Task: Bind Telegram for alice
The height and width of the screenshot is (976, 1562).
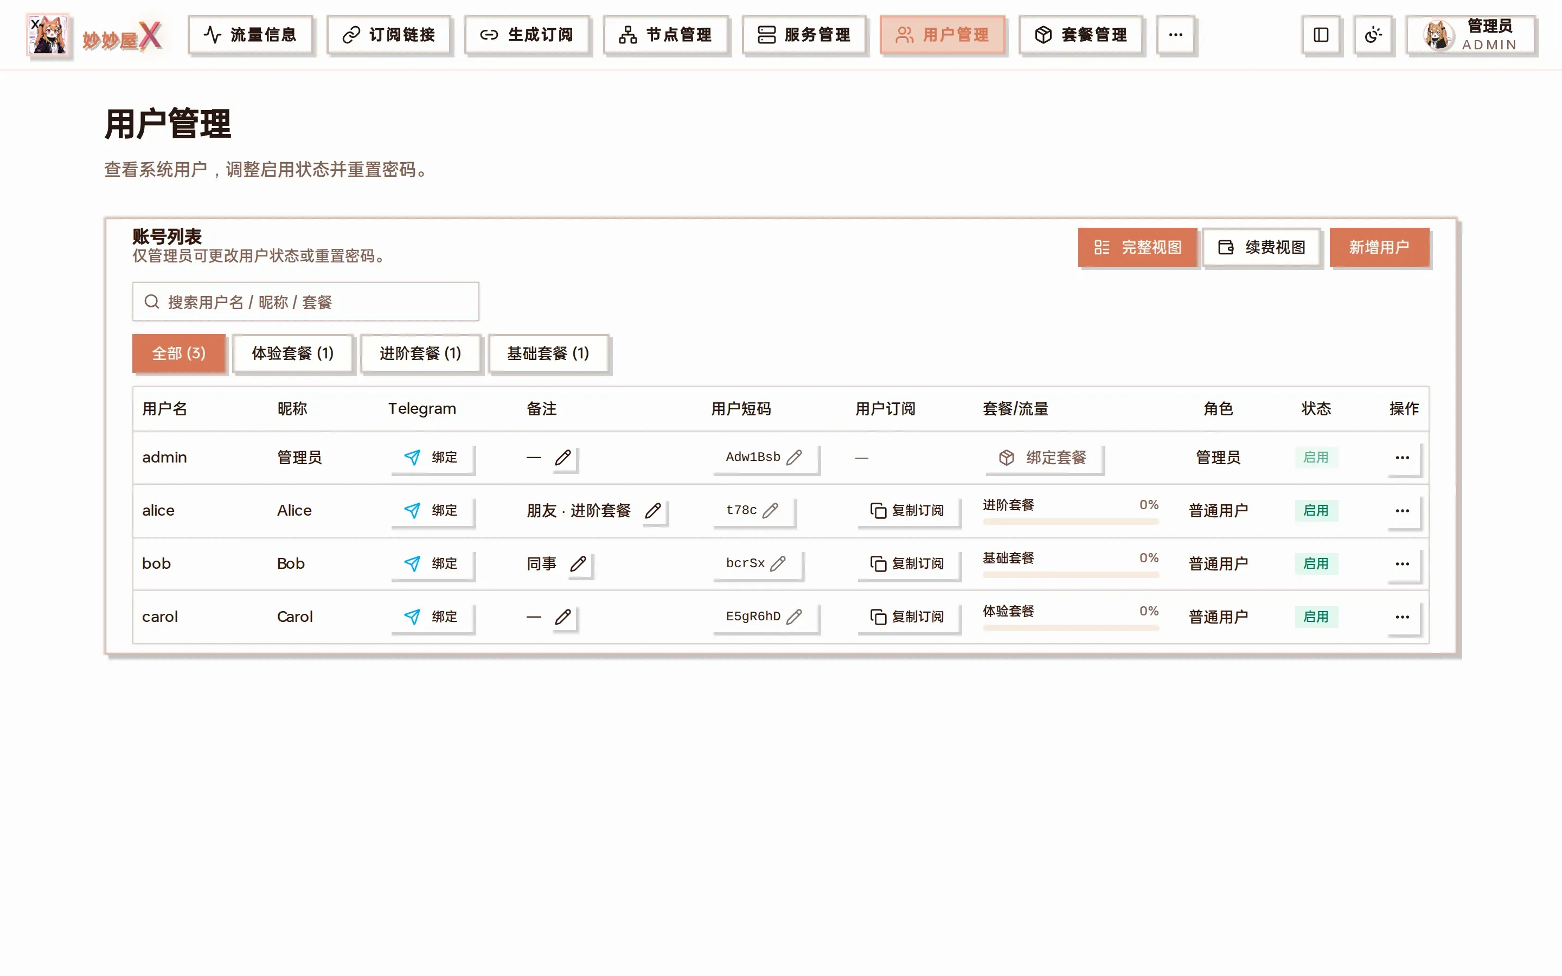Action: coord(432,511)
